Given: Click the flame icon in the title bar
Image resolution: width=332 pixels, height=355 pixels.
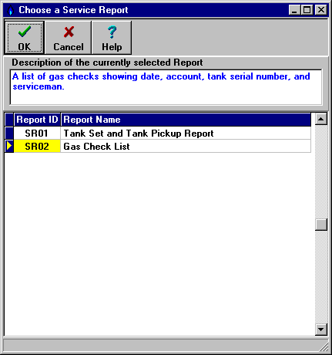Looking at the screenshot, I should coord(11,10).
